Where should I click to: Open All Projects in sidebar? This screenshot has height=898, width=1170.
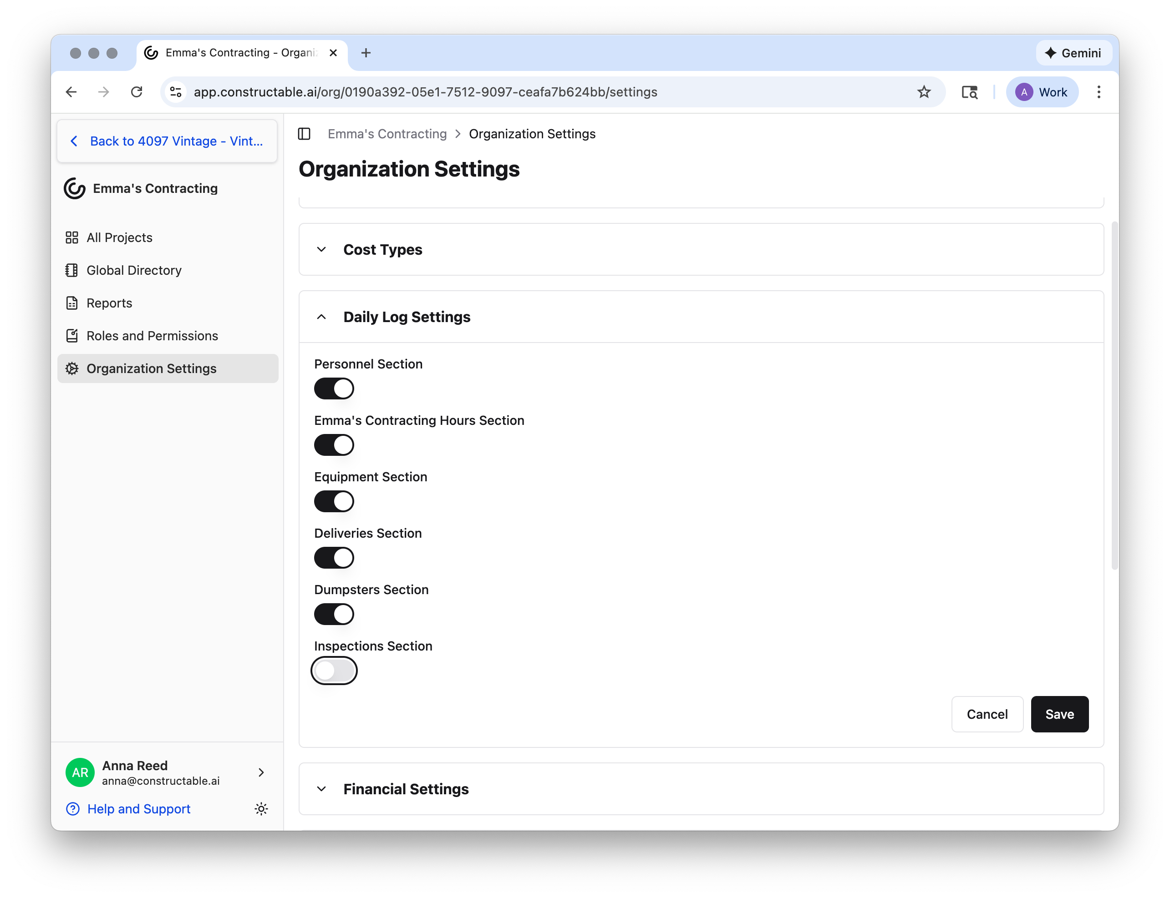point(168,237)
